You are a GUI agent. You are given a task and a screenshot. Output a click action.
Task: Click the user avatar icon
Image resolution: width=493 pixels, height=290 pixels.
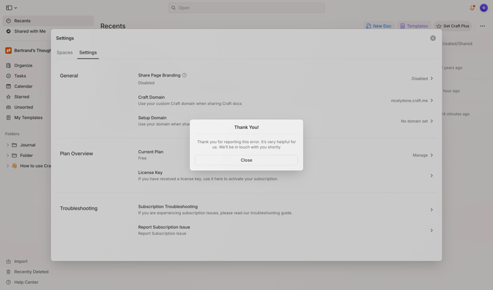(x=484, y=8)
